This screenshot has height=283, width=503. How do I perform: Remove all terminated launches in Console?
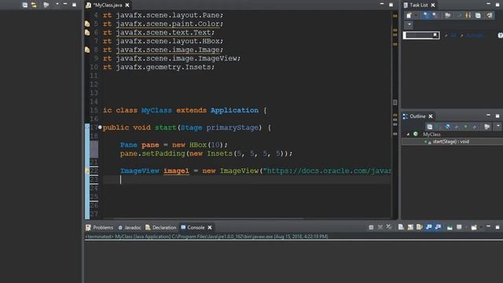[x=389, y=227]
